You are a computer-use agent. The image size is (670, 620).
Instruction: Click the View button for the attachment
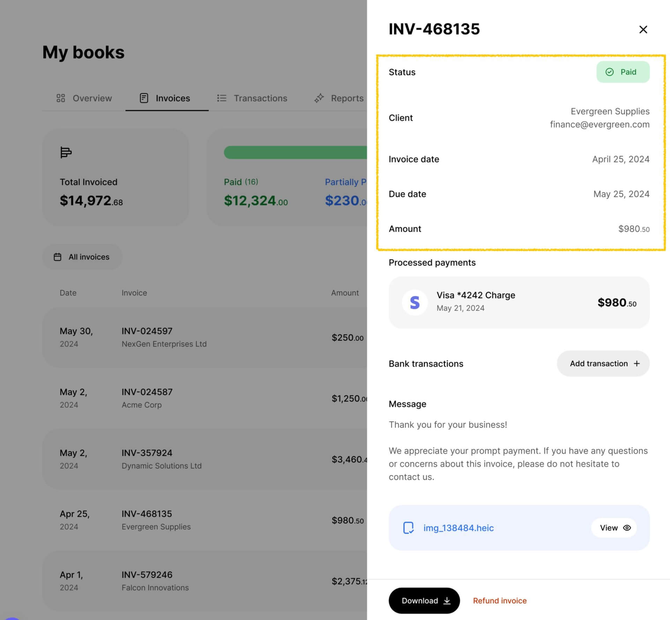click(614, 528)
